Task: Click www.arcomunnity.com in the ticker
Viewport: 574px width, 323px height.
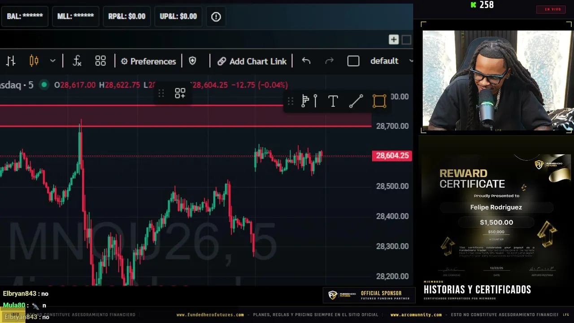Action: (x=416, y=315)
